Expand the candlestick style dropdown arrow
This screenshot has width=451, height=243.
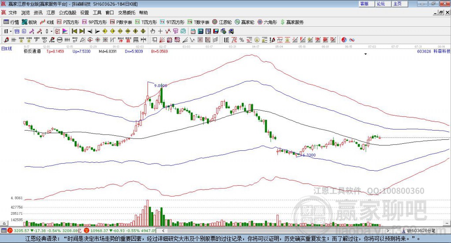coord(52,31)
